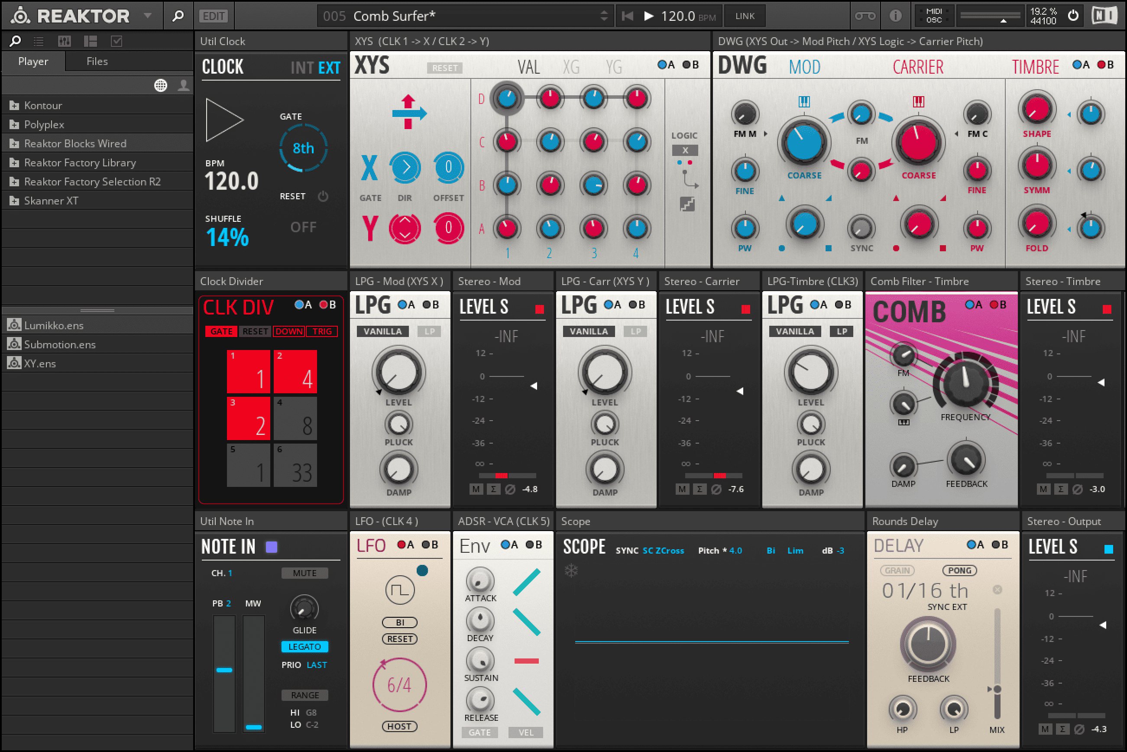Click the checkmark icon in the sidebar

pos(117,41)
